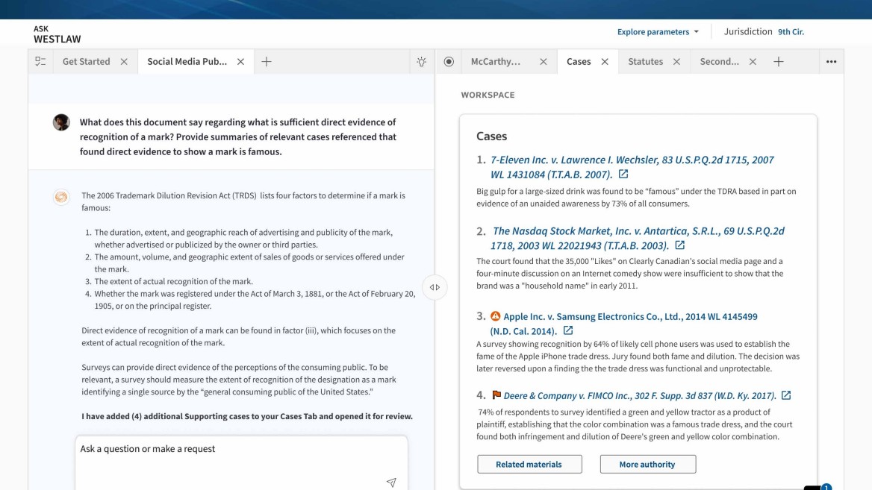
Task: Open Deere & Company external link icon
Action: (785, 395)
